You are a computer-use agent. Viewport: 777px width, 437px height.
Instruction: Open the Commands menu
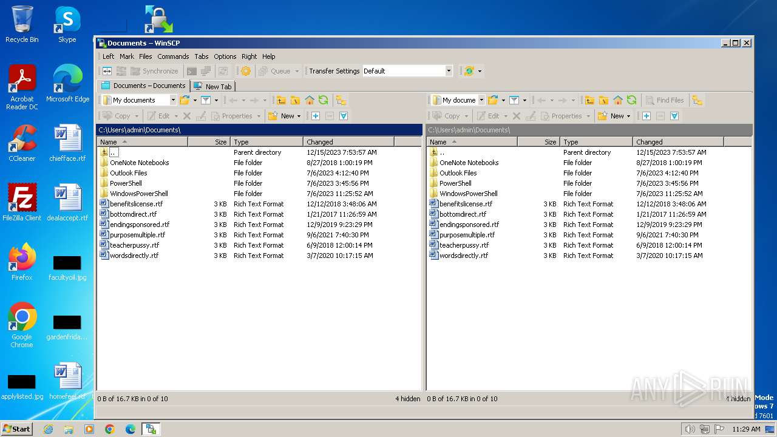(173, 56)
